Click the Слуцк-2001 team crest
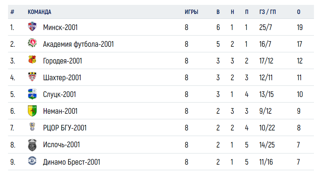323x173 pixels. (32, 94)
